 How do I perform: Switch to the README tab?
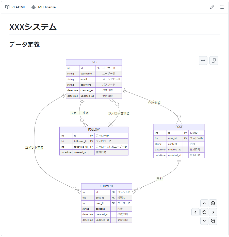point(16,7)
